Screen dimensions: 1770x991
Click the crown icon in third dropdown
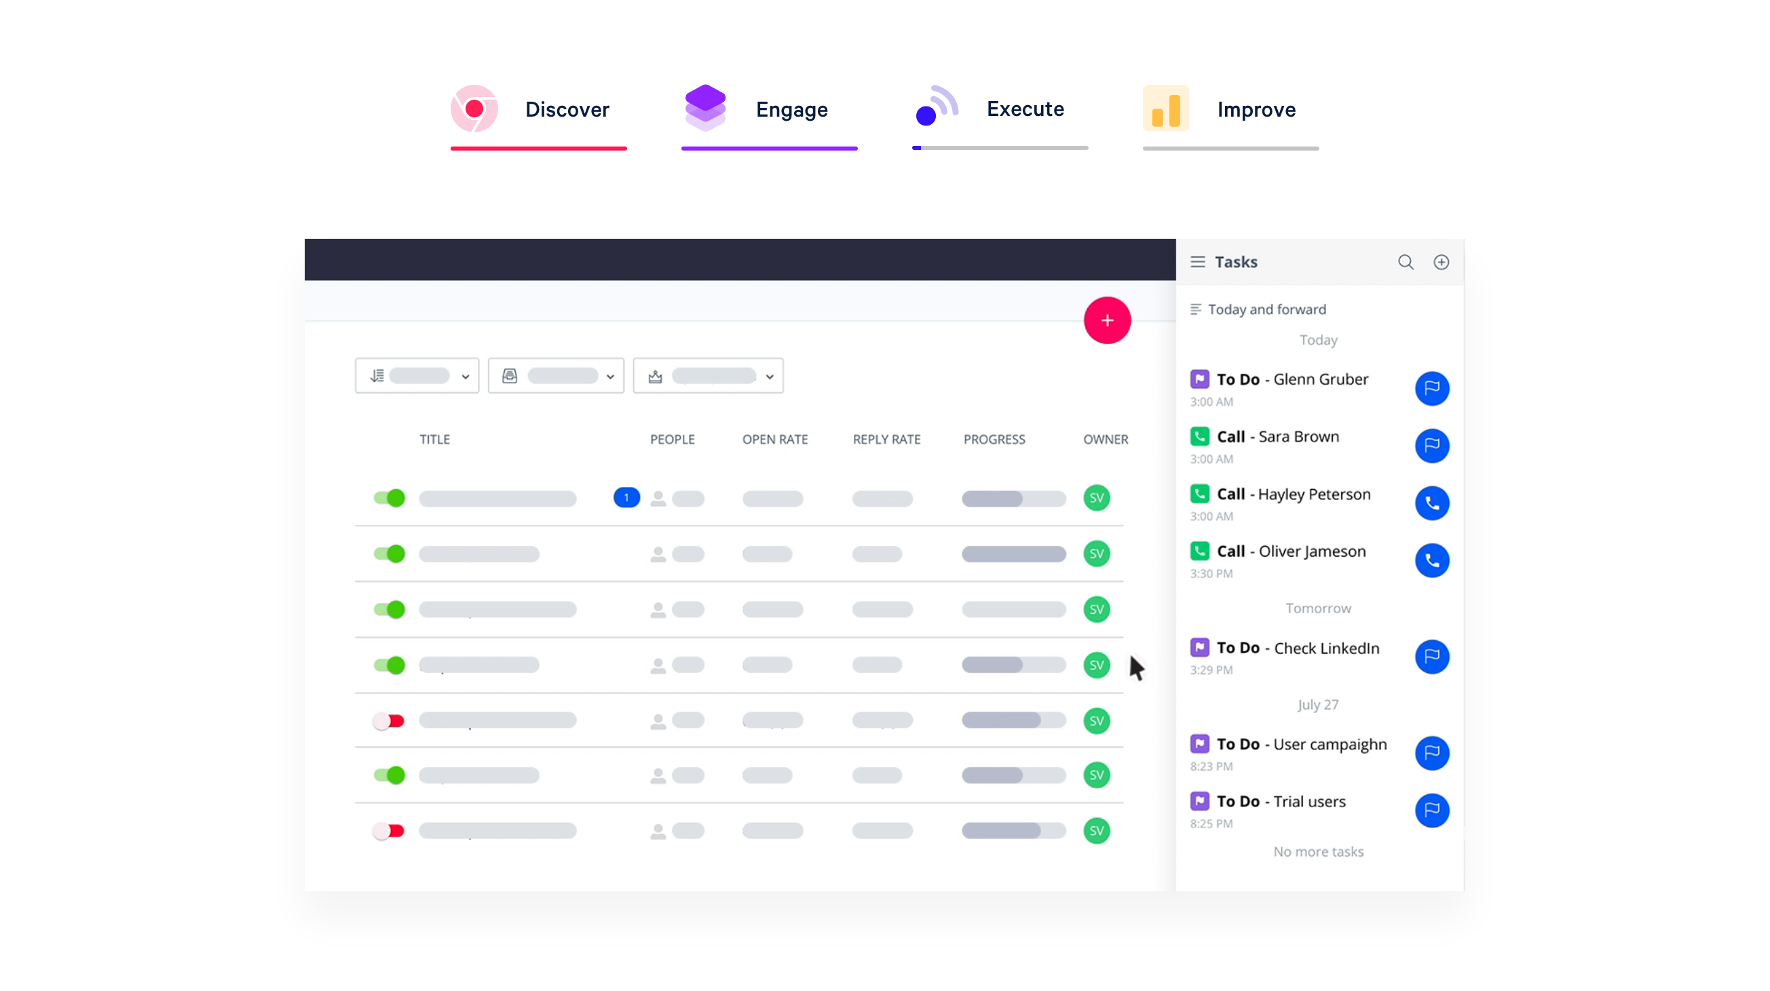[x=655, y=376]
